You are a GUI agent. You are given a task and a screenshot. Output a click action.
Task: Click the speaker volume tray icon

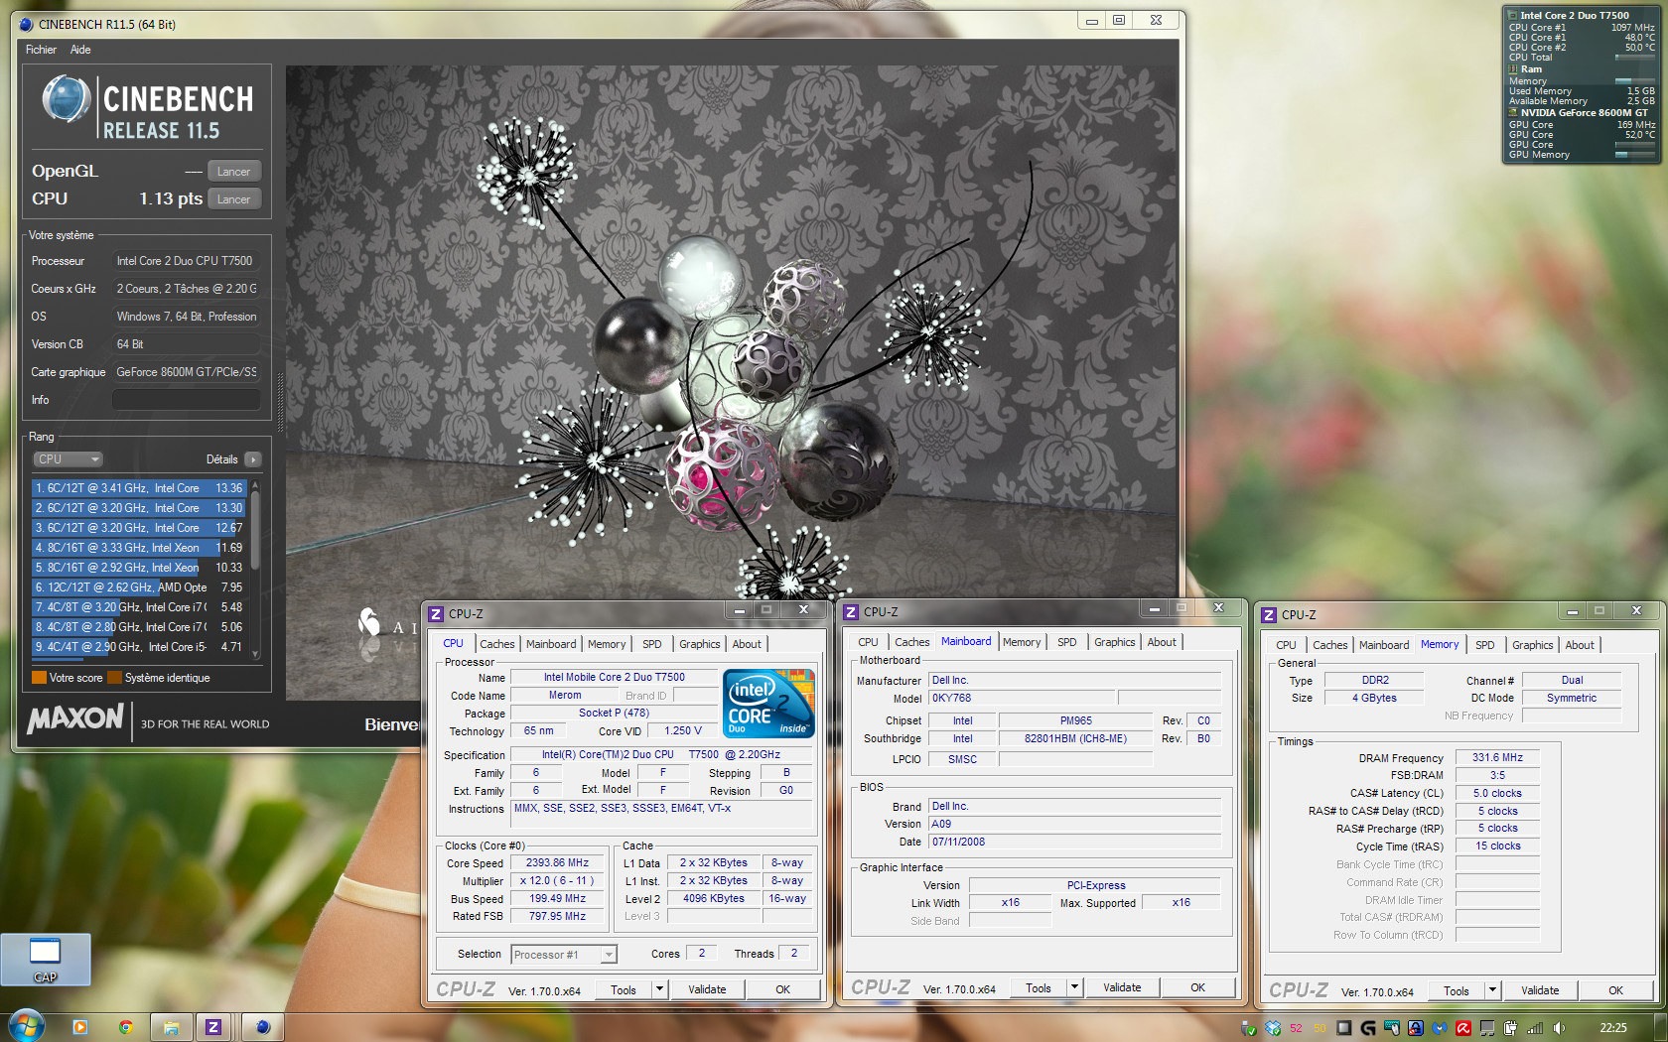pos(1559,1028)
